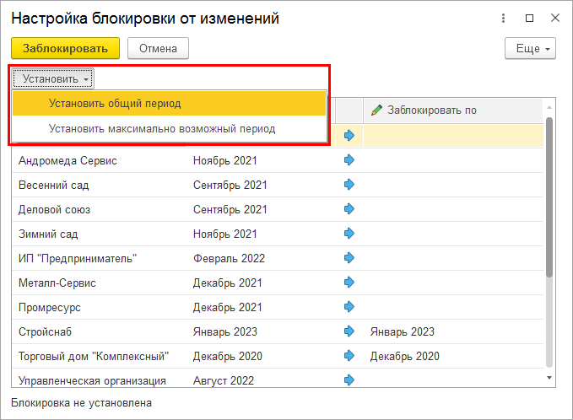Select the Управленческая организация row

92,380
